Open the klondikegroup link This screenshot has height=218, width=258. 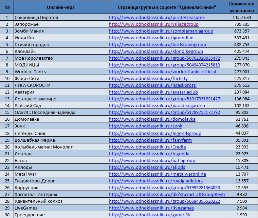pos(156,51)
